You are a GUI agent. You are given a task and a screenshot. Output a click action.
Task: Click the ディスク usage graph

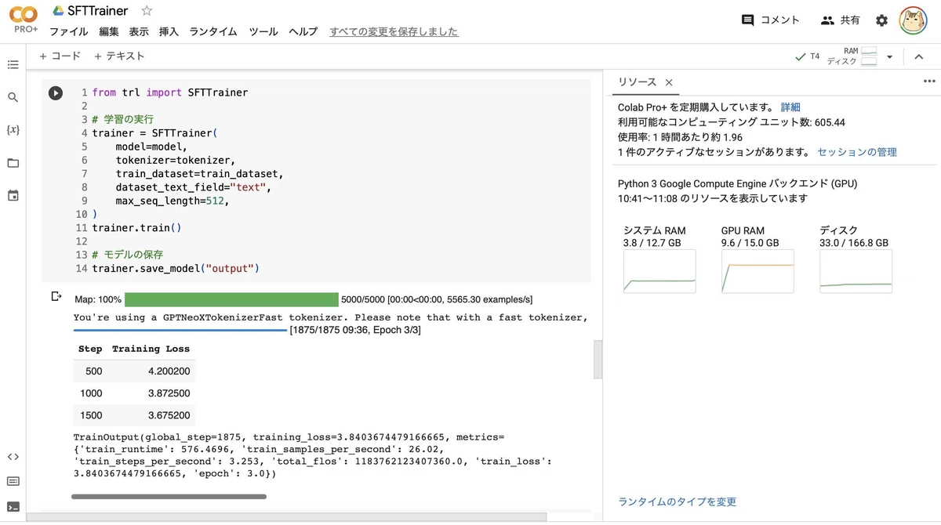(x=856, y=272)
